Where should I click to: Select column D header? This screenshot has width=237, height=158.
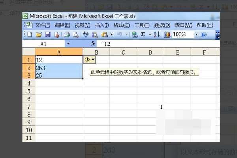pos(150,52)
